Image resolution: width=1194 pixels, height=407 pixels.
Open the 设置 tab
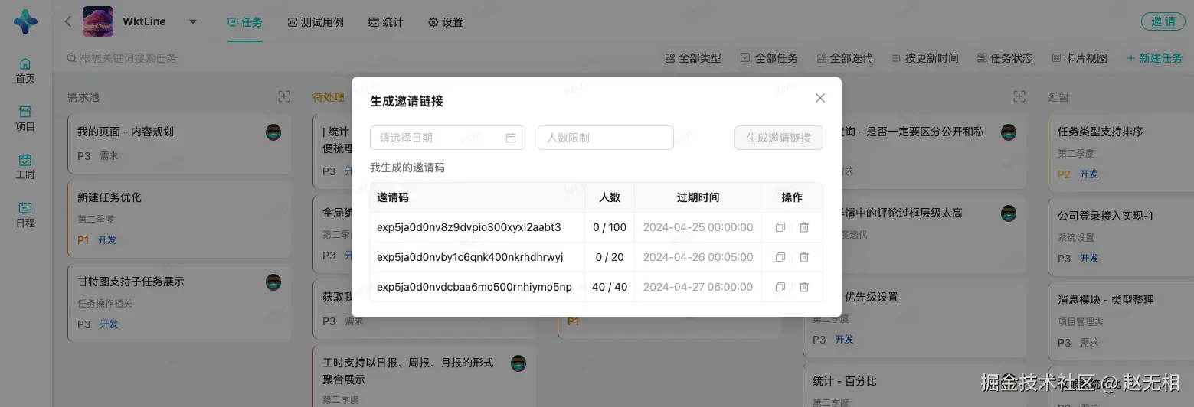tap(446, 22)
